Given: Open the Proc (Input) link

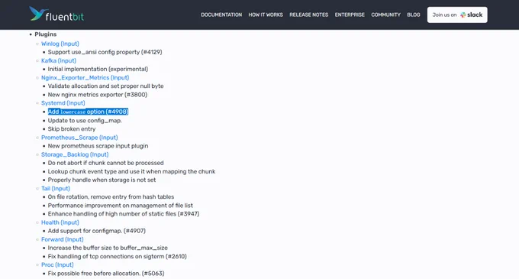Looking at the screenshot, I should coord(57,264).
